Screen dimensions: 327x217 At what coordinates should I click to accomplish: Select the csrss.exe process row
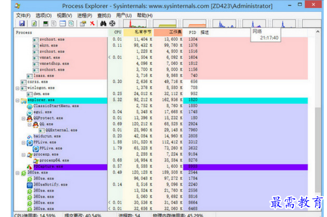click(x=161, y=82)
